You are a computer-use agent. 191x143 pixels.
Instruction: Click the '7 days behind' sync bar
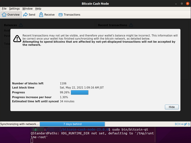[x=72, y=124]
